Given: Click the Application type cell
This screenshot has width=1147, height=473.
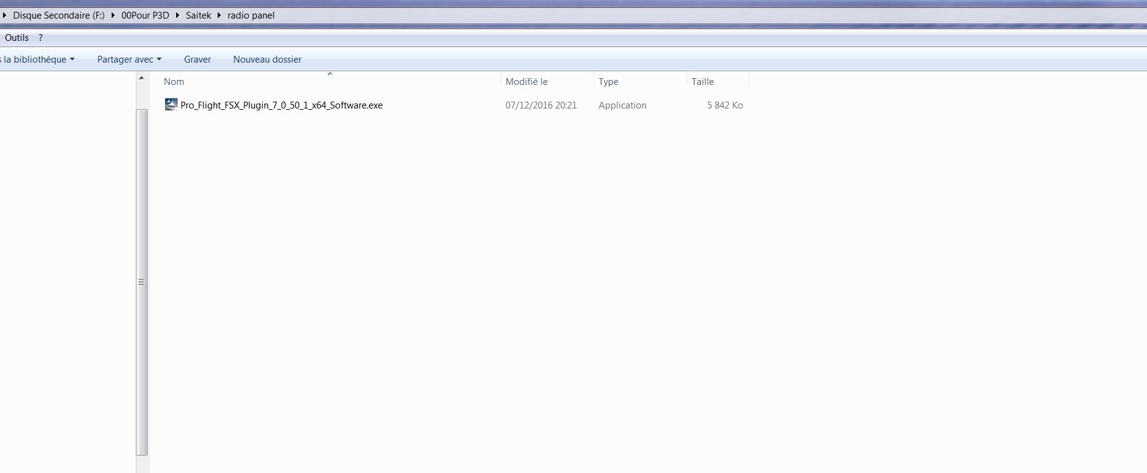Looking at the screenshot, I should click(x=622, y=105).
